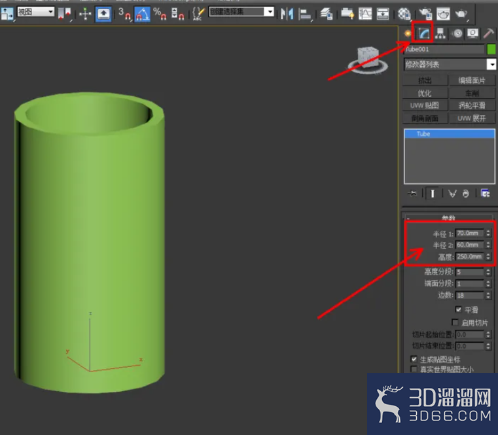This screenshot has width=498, height=435.
Task: Click the 挤出 modifier button
Action: coord(425,80)
